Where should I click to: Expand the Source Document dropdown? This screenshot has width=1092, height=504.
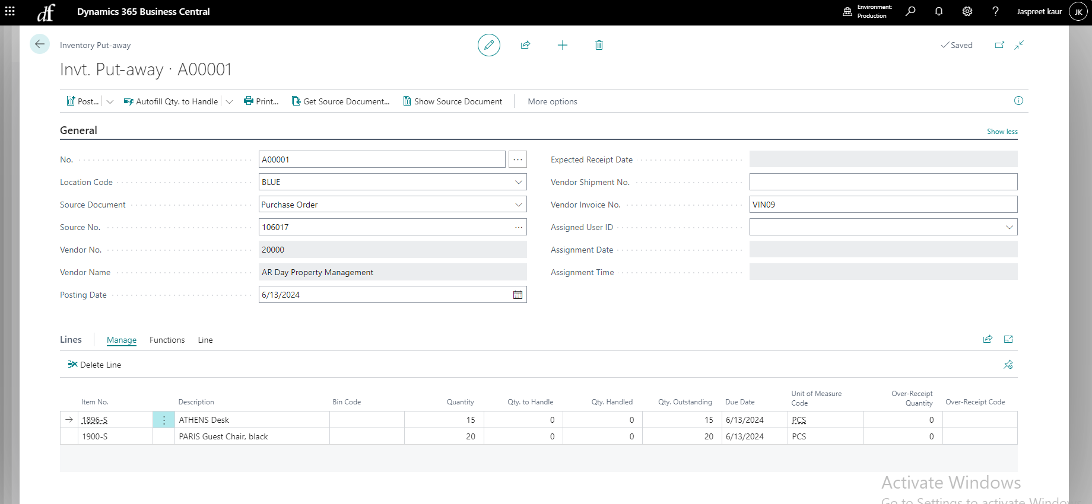click(x=518, y=205)
